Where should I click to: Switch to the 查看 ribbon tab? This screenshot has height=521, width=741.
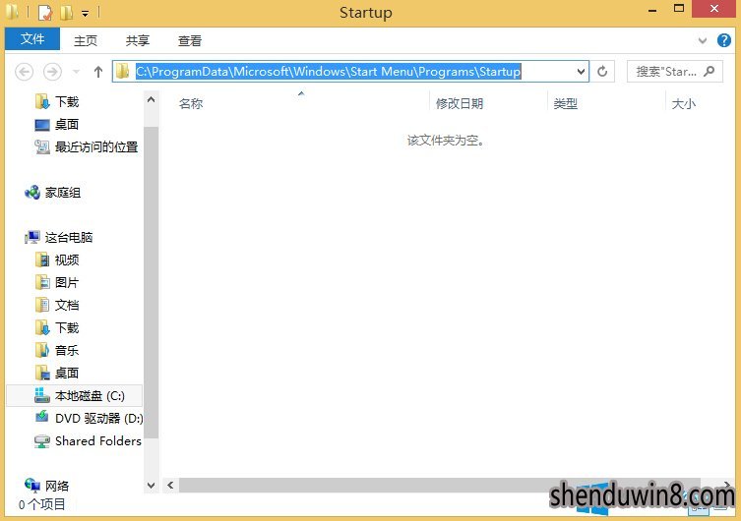tap(190, 40)
